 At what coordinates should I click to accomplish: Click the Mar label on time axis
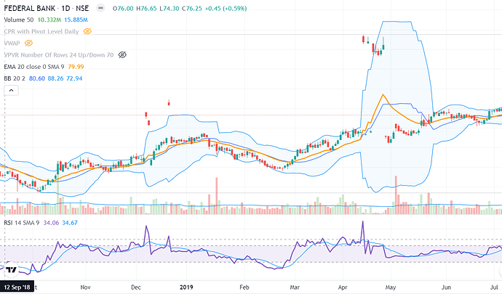click(295, 287)
